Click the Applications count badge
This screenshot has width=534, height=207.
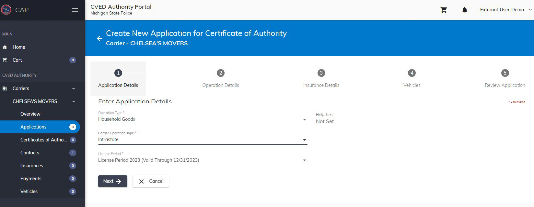(73, 127)
